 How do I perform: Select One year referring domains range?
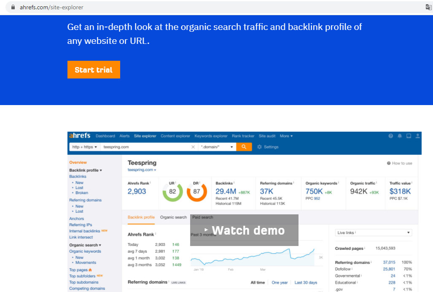click(x=280, y=283)
